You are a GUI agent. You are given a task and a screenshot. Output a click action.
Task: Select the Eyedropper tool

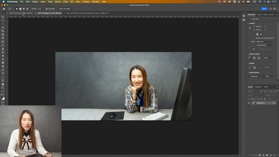coord(3,38)
